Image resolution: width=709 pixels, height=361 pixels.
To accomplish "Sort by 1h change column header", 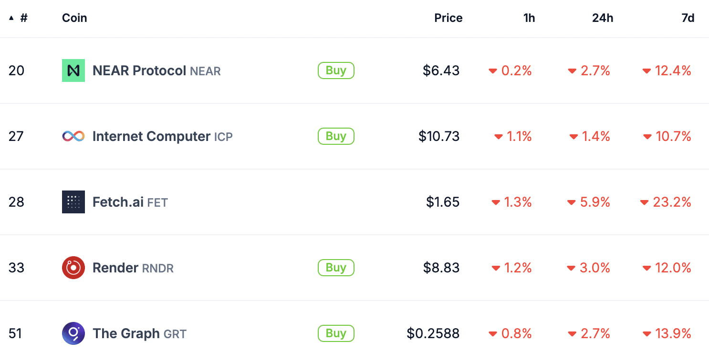I will (529, 18).
